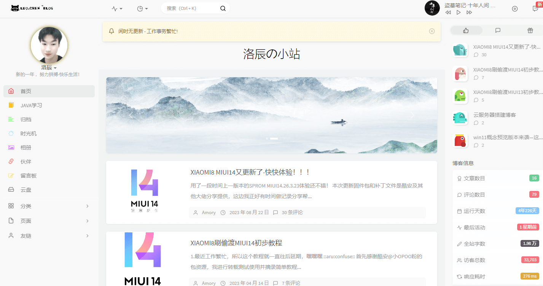Open JAVA学习 in sidebar
The width and height of the screenshot is (543, 286).
click(x=49, y=105)
